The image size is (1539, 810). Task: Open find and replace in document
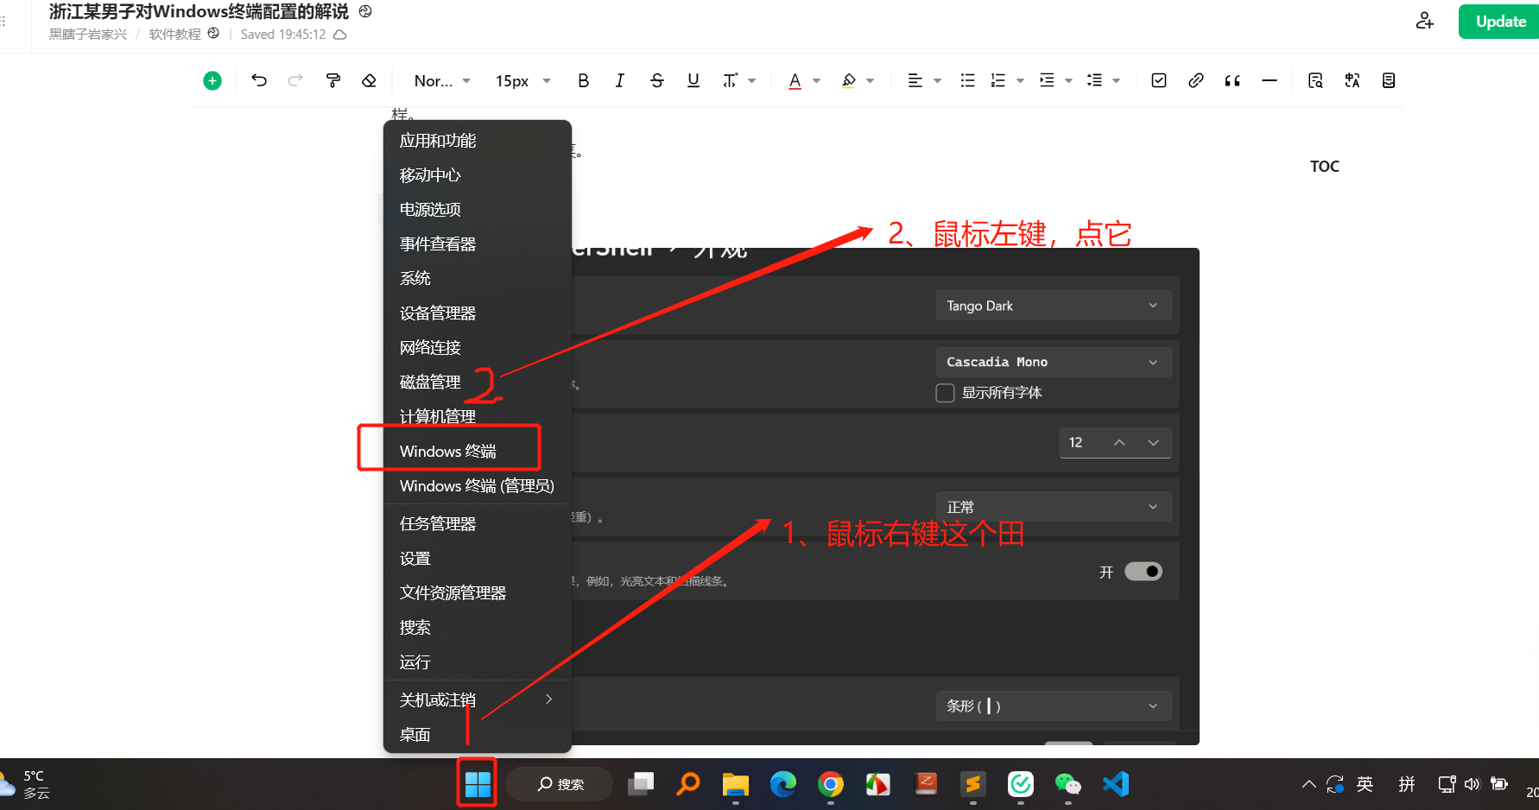[1315, 80]
